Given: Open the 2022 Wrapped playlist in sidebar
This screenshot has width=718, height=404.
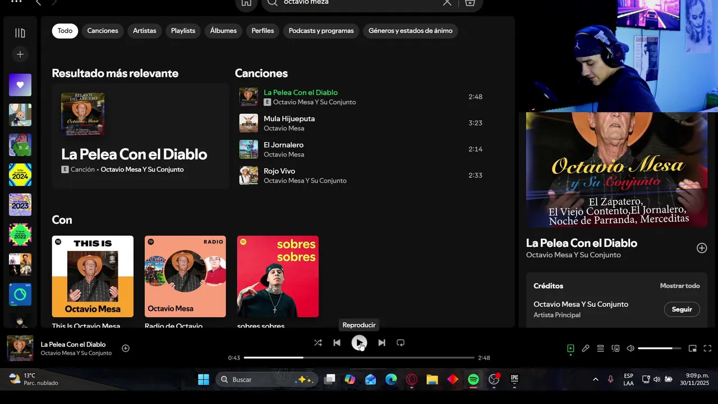Looking at the screenshot, I should 20,235.
